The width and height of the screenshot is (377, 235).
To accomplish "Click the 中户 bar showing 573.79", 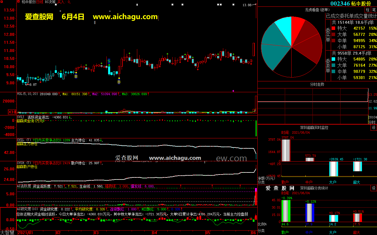I will click(310, 160).
